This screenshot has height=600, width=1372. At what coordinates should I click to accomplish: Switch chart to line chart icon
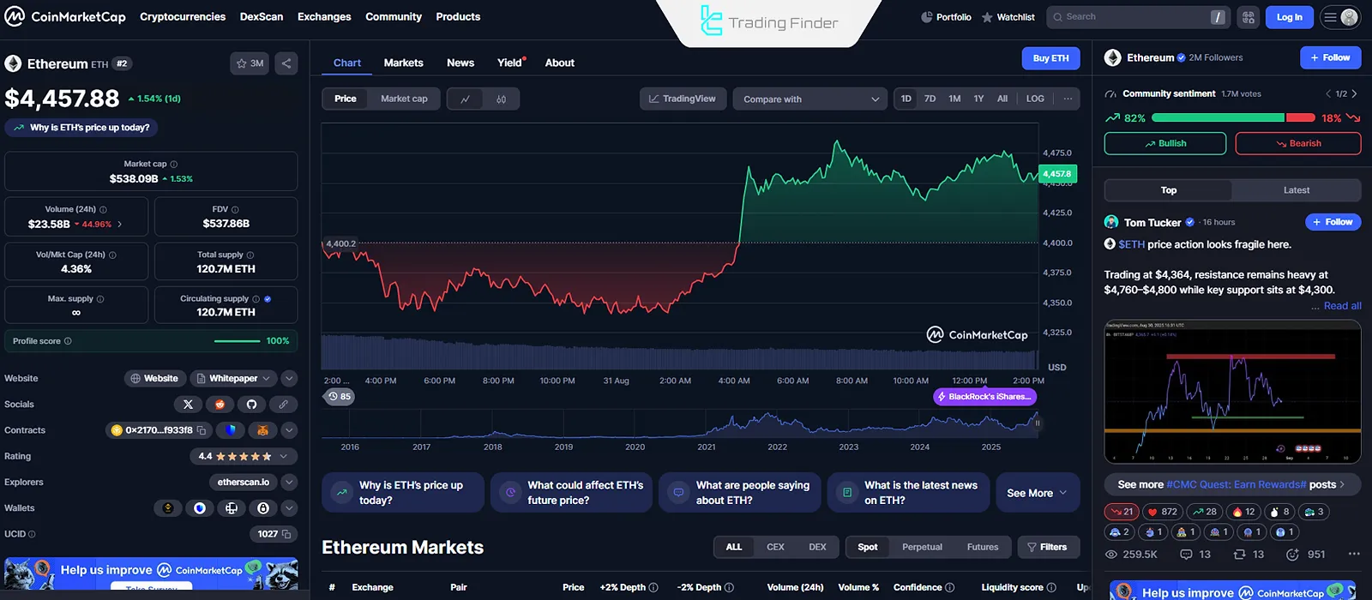465,99
